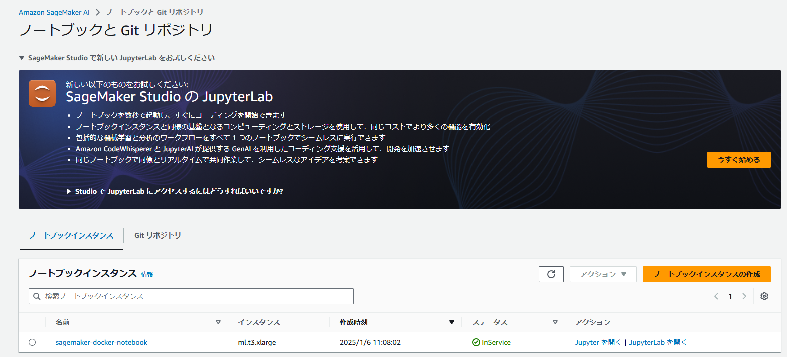This screenshot has height=357, width=787.
Task: Open the アクション dropdown menu
Action: click(603, 274)
